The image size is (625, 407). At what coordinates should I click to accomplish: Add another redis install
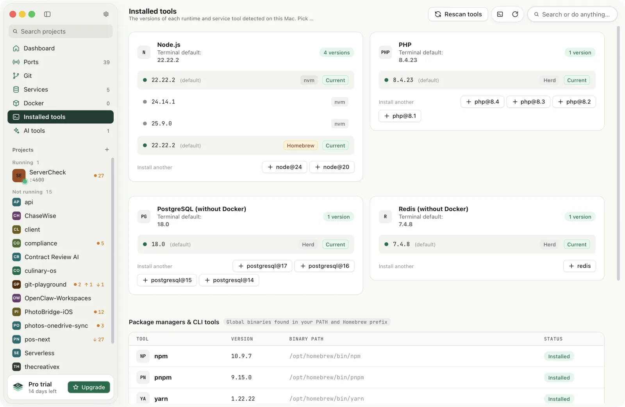pyautogui.click(x=580, y=266)
